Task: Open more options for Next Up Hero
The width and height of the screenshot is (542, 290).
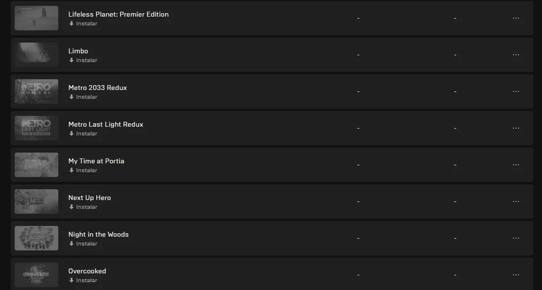Action: tap(516, 201)
